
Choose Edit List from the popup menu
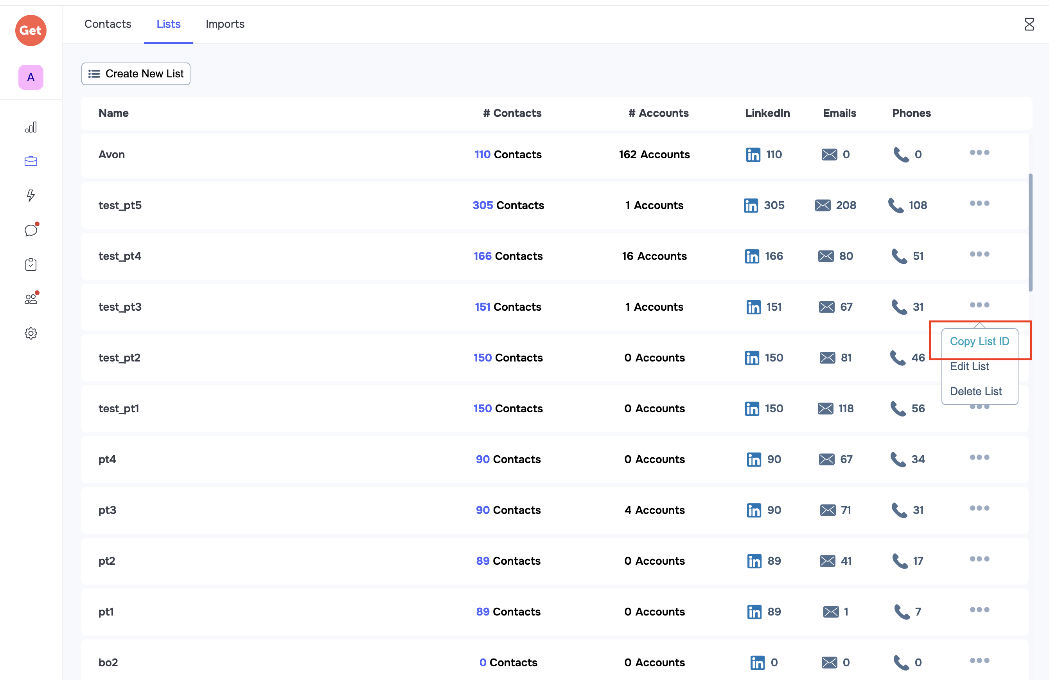click(x=969, y=367)
